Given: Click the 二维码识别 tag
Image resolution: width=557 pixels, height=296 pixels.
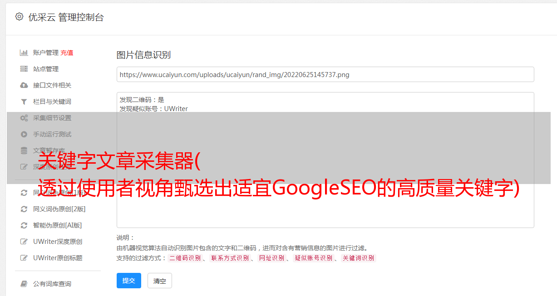Looking at the screenshot, I should (185, 258).
